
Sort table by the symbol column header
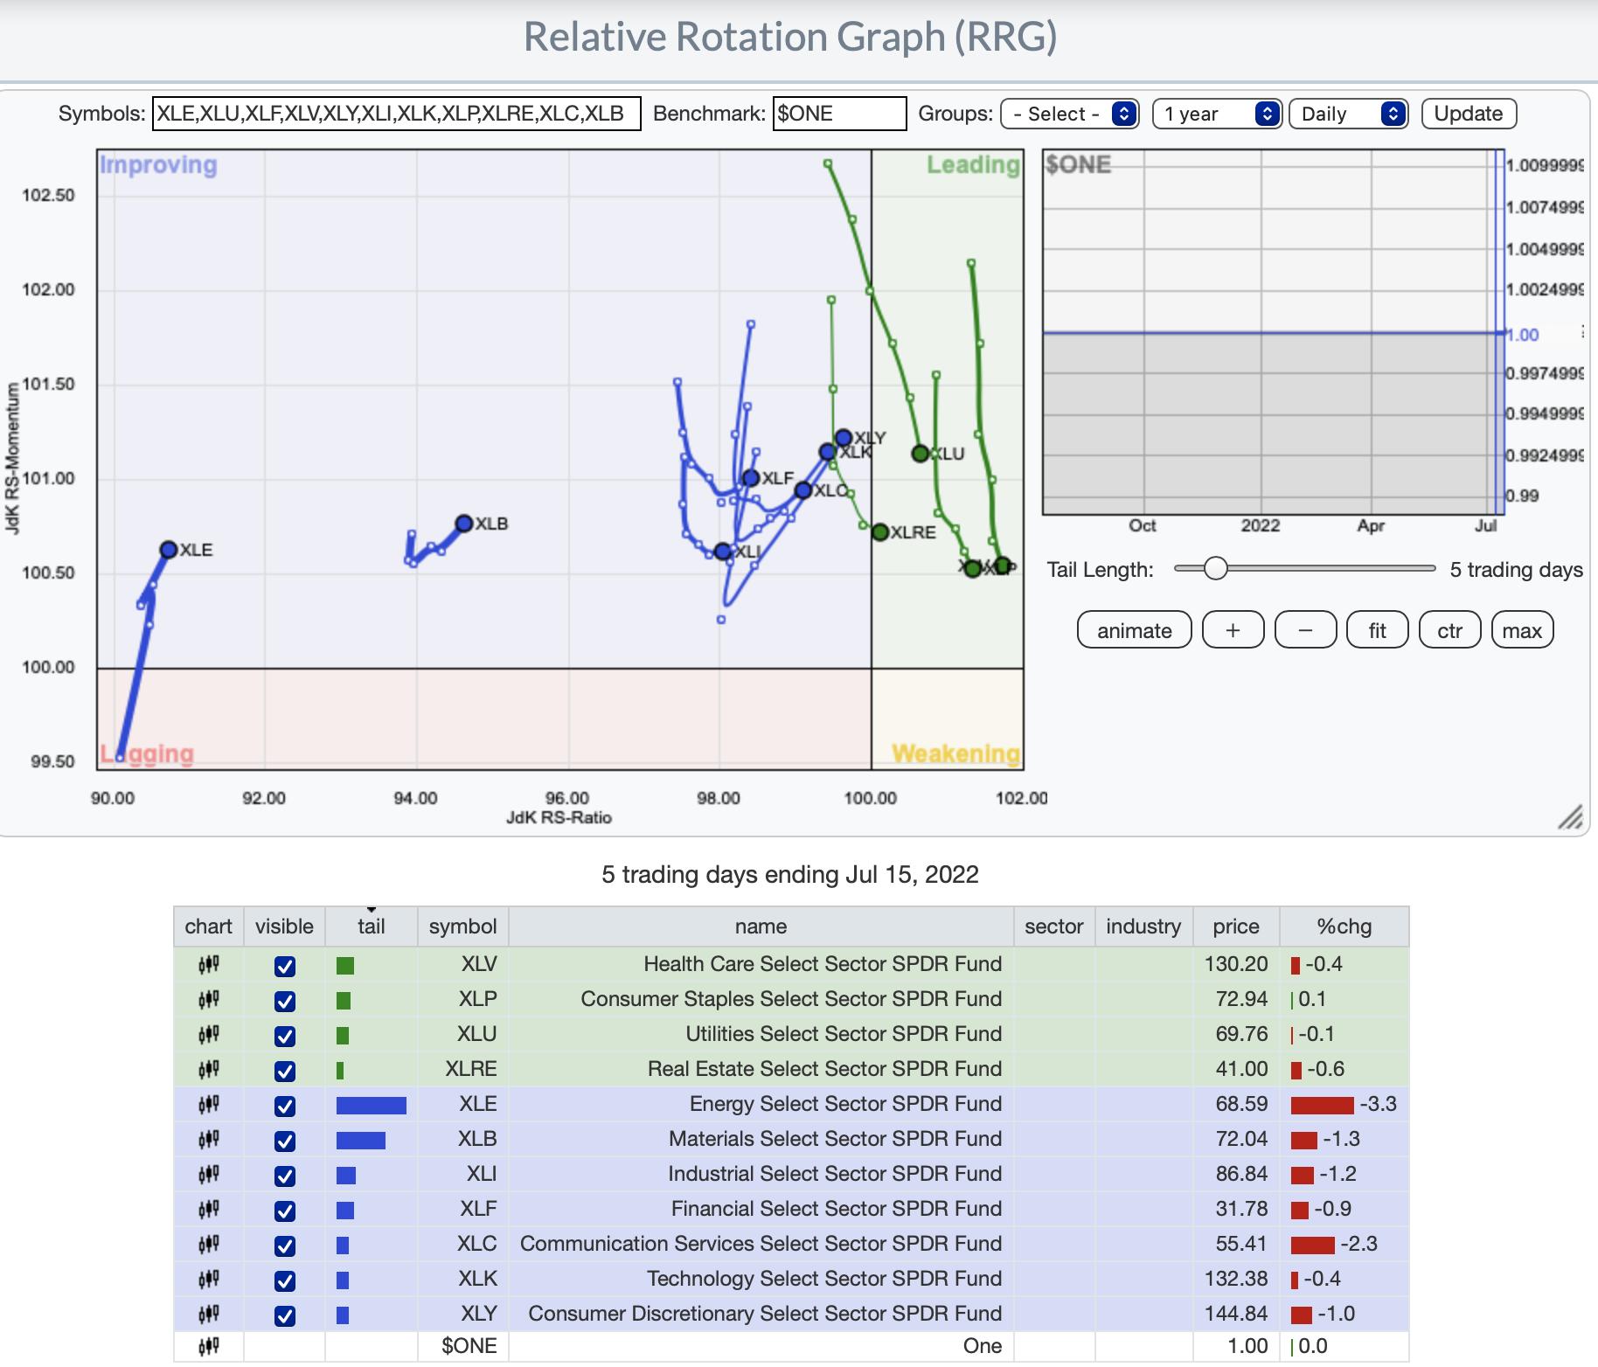[x=462, y=926]
